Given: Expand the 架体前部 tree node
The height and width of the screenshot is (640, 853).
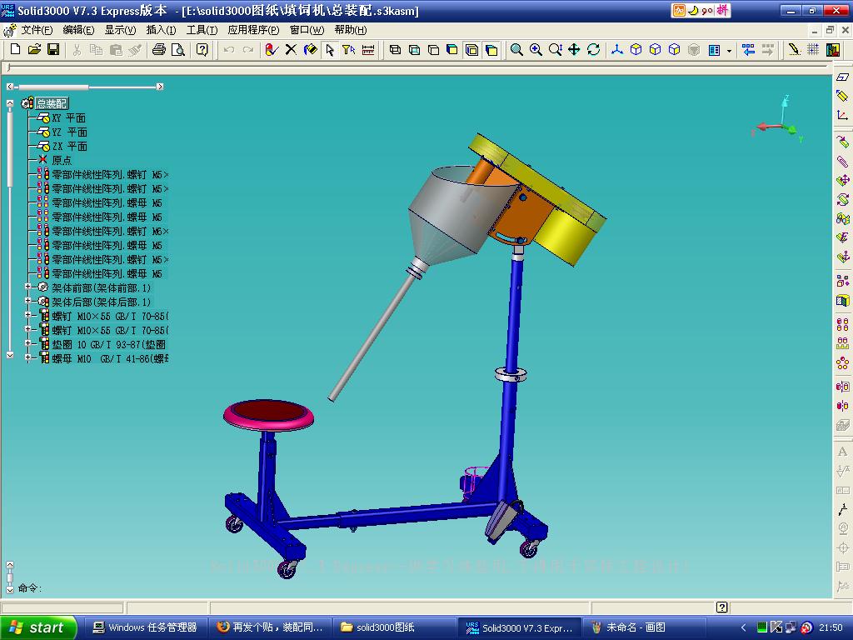Looking at the screenshot, I should [27, 287].
